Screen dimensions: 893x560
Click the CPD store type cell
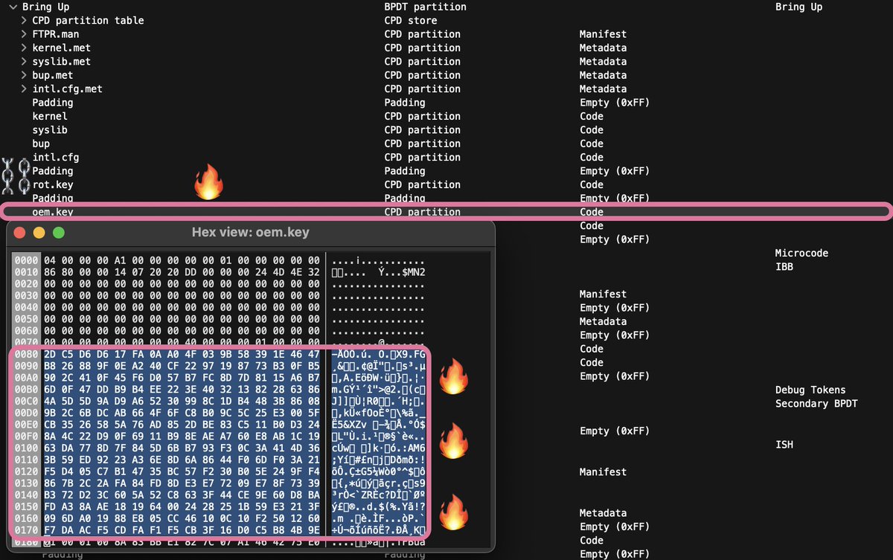[411, 20]
